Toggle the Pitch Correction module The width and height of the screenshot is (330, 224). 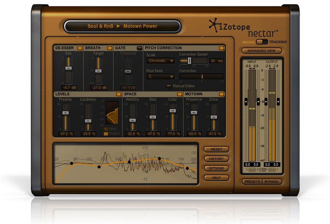point(221,48)
